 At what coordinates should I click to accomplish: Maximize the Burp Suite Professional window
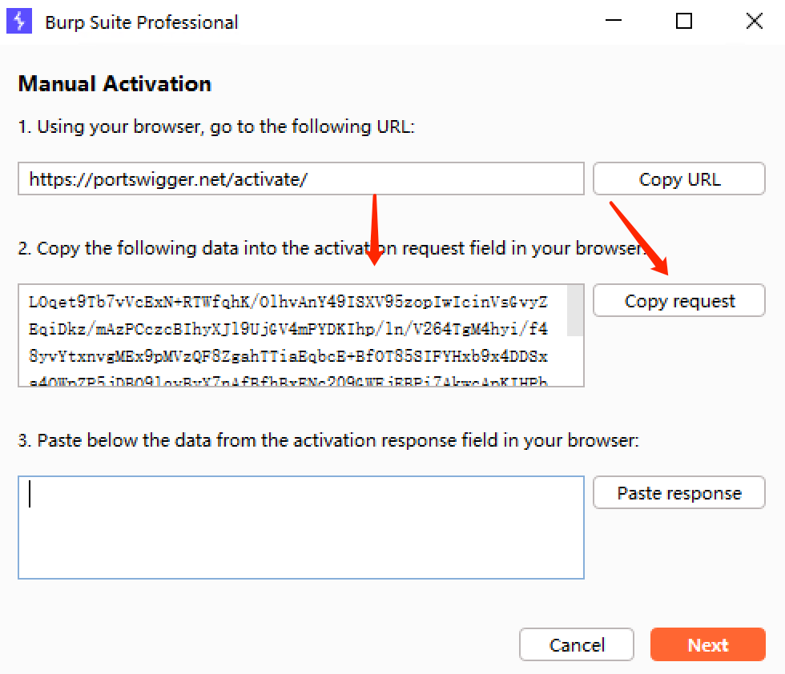click(x=683, y=22)
